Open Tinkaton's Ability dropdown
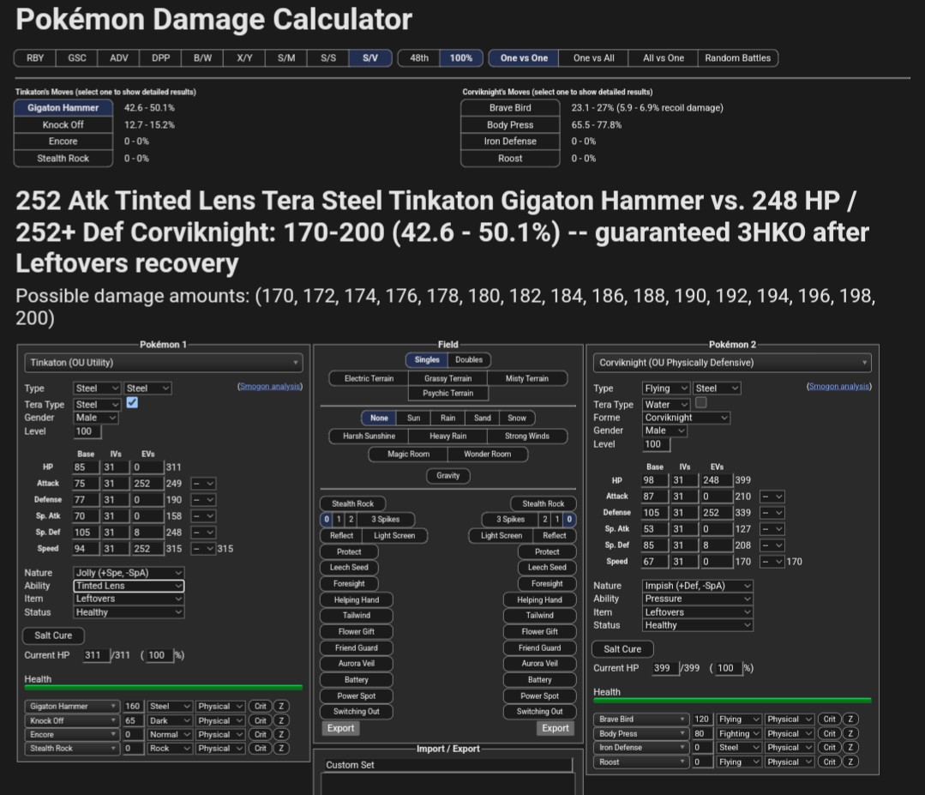The height and width of the screenshot is (795, 925). [x=129, y=586]
